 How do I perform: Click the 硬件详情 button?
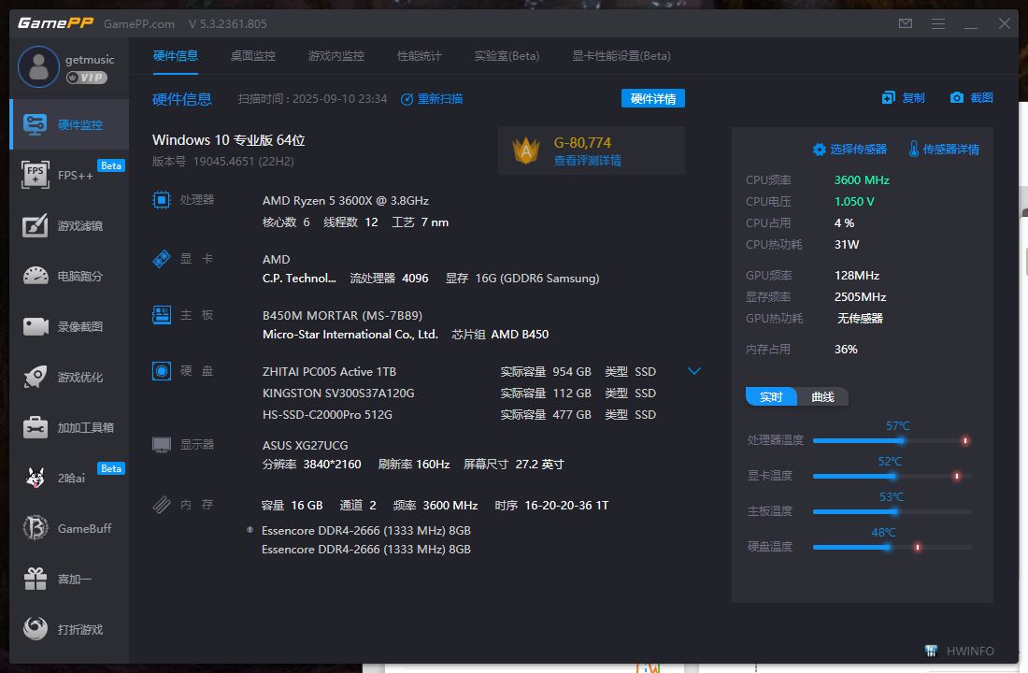(x=655, y=98)
